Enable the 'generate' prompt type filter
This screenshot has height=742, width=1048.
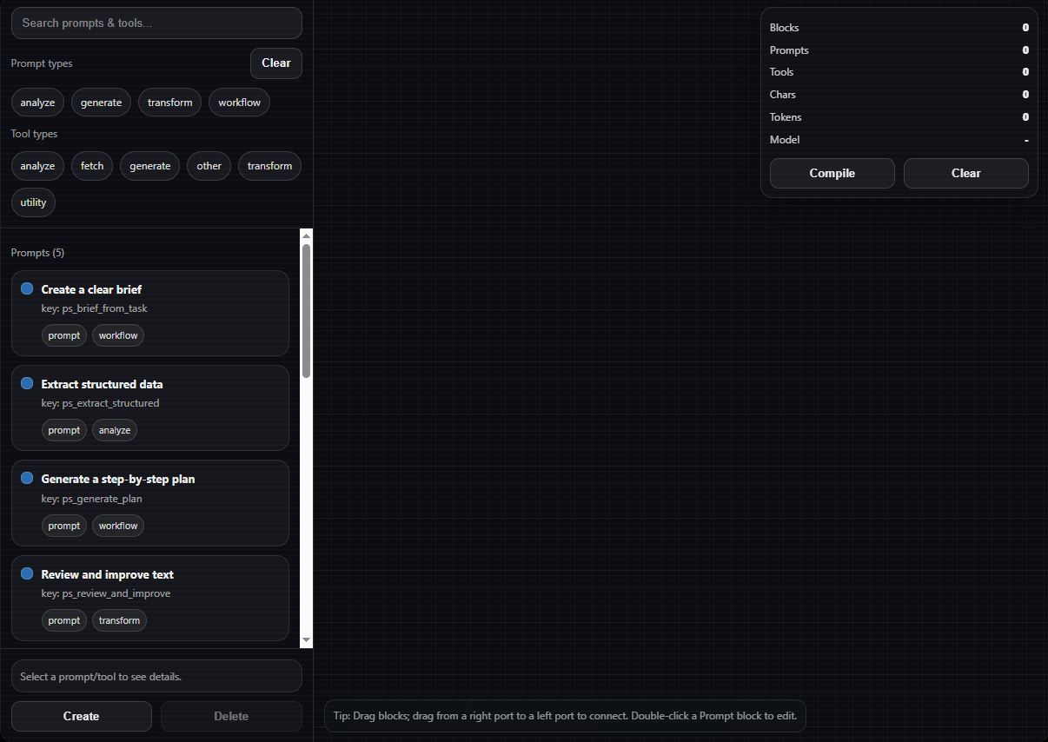tap(101, 102)
